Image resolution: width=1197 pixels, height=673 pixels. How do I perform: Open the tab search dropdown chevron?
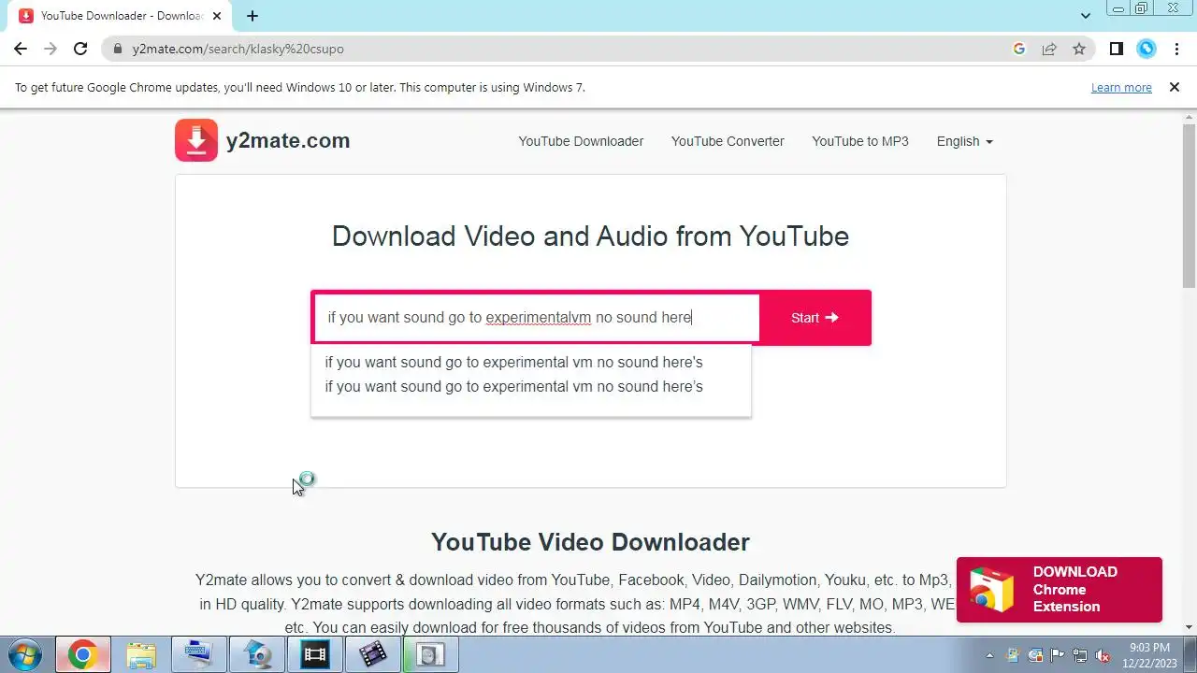pos(1086,16)
